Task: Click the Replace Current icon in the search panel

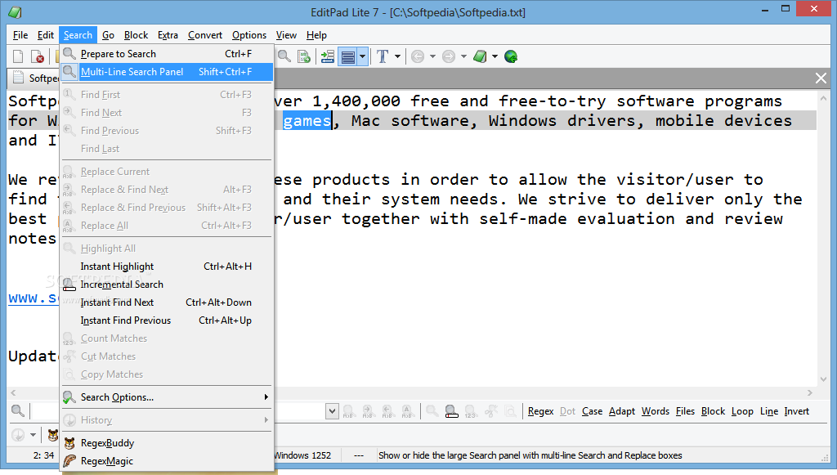Action: tap(348, 411)
